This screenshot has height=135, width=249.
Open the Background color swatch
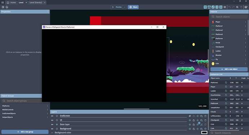[204, 132]
